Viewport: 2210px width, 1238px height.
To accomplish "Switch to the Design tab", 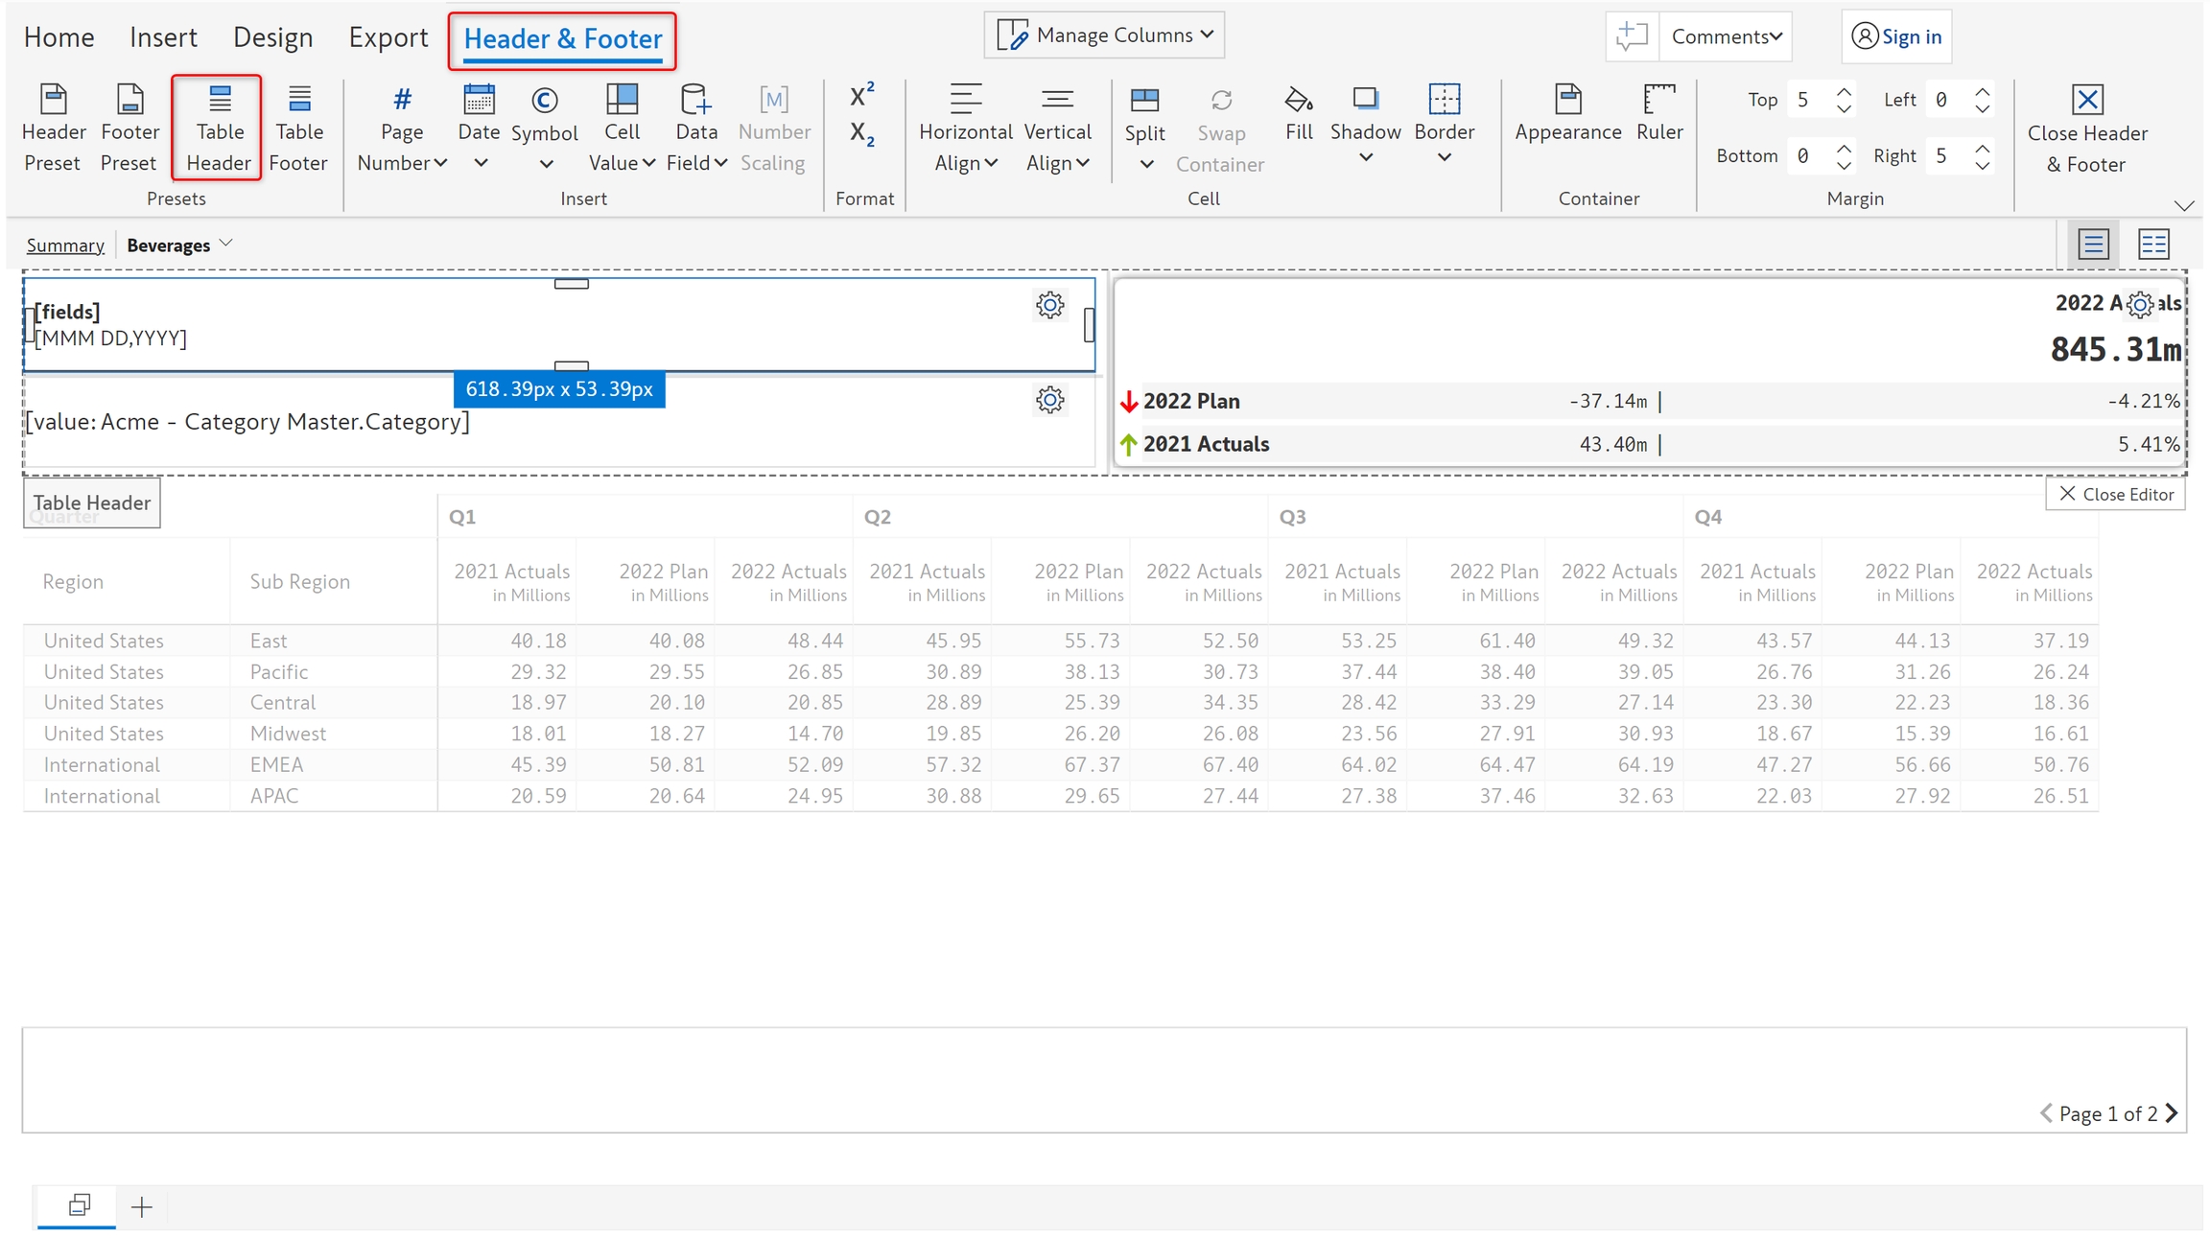I will (272, 37).
